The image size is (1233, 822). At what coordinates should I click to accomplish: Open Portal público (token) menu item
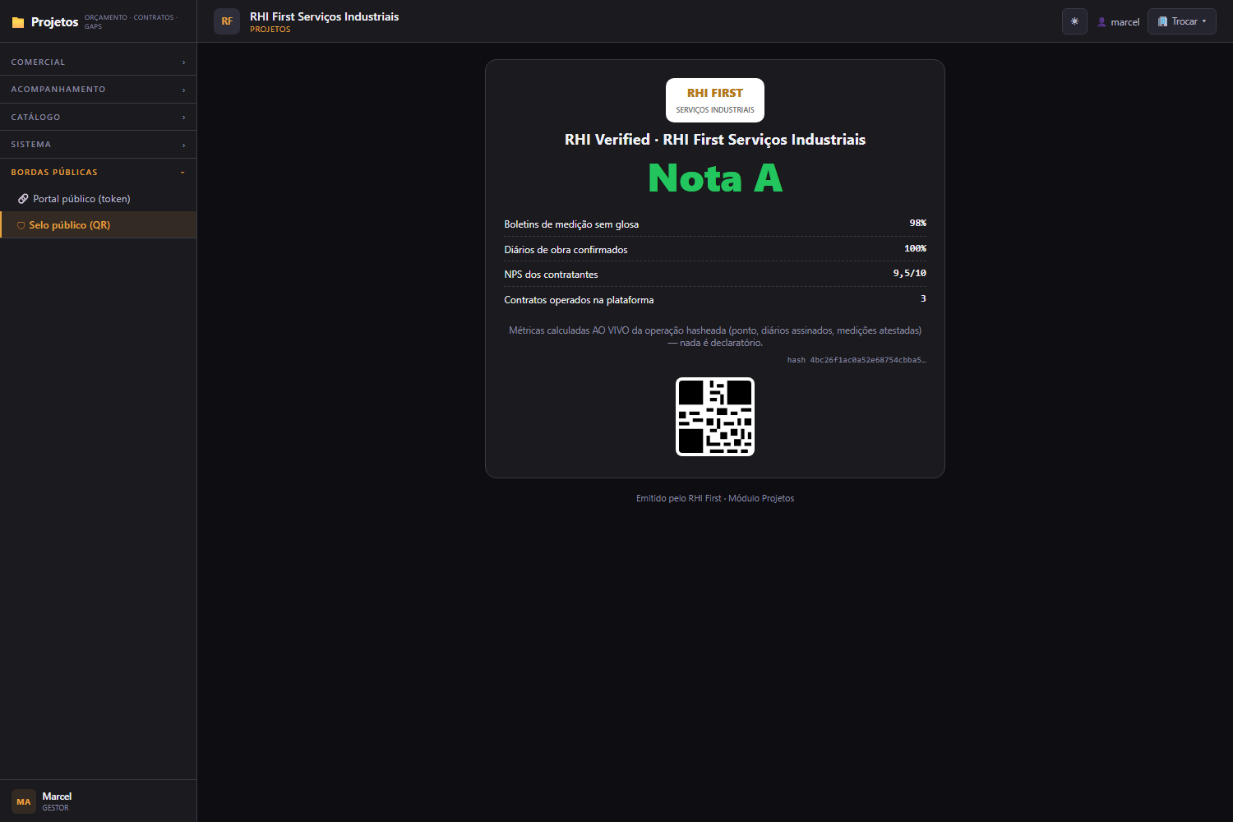click(x=99, y=199)
